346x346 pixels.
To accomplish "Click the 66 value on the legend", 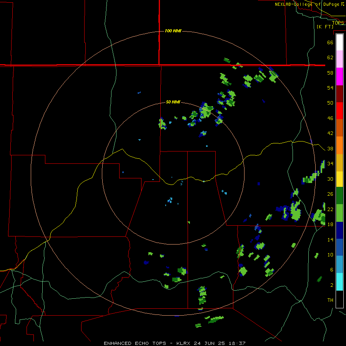I will pos(330,42).
